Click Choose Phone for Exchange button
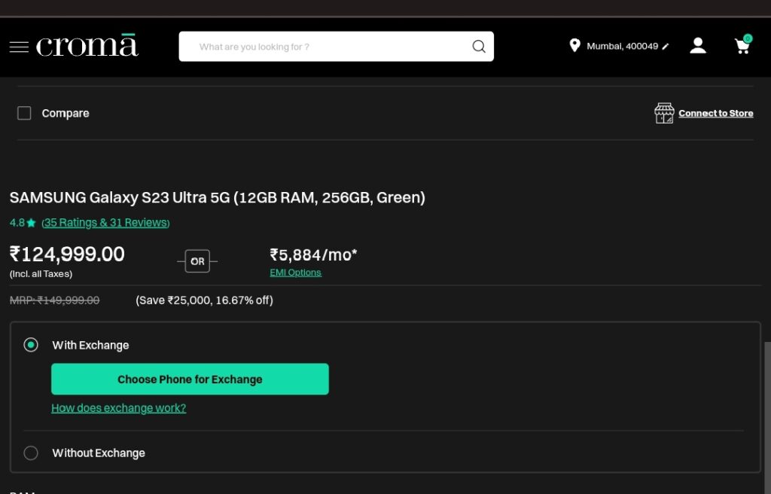 point(190,379)
